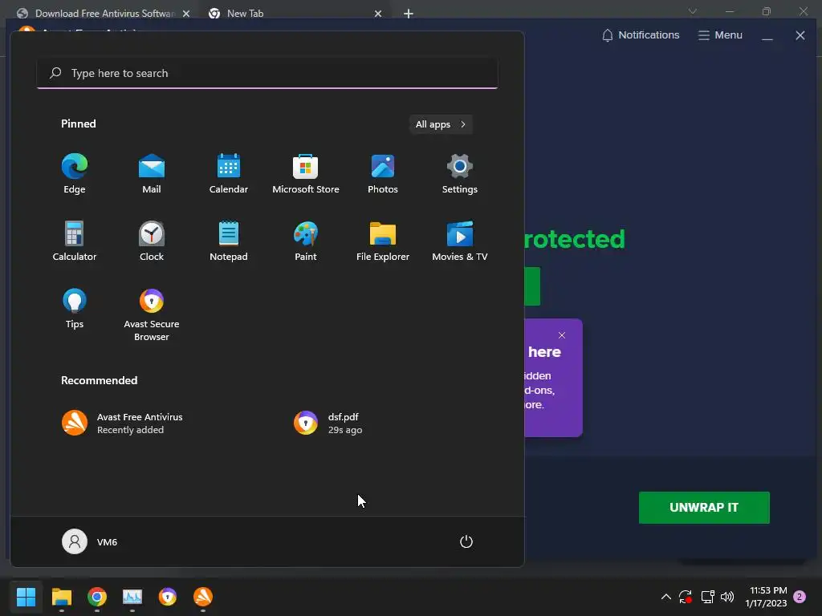Open Microsoft Store pinned icon
The width and height of the screenshot is (822, 616).
(306, 174)
